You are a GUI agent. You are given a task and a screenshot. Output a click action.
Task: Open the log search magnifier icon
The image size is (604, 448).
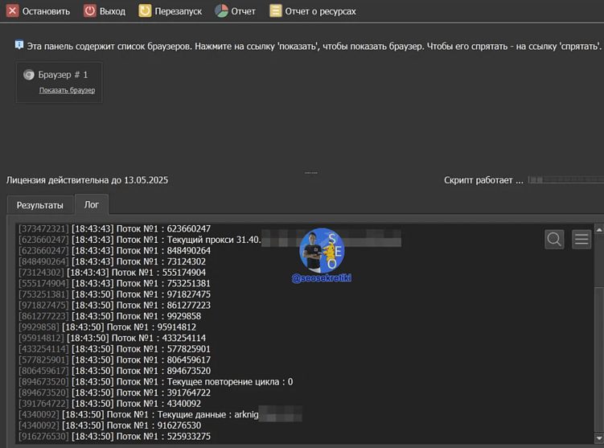coord(554,239)
